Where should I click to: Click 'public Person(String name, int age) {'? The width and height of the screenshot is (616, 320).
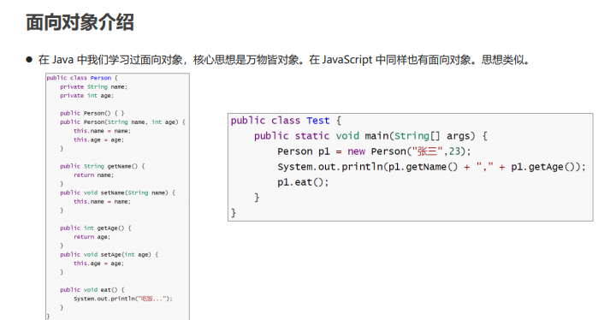click(x=122, y=121)
